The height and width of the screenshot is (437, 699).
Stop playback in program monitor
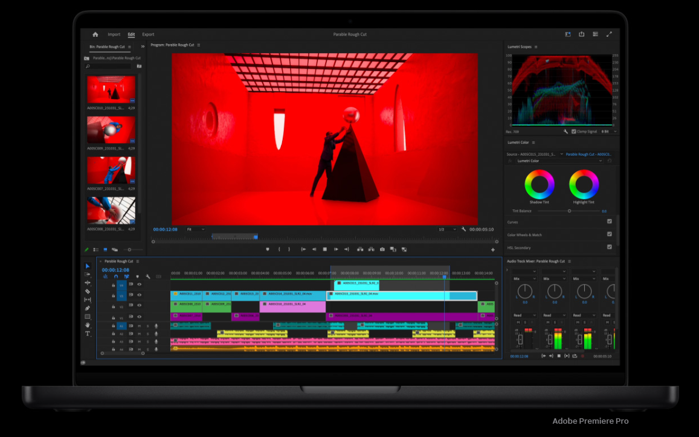pos(325,249)
